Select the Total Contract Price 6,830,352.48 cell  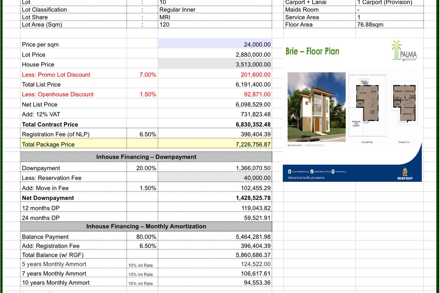[215, 124]
